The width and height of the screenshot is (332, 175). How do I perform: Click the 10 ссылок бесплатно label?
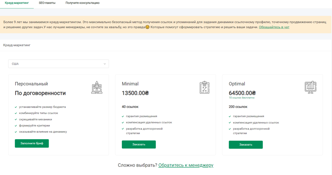[242, 98]
